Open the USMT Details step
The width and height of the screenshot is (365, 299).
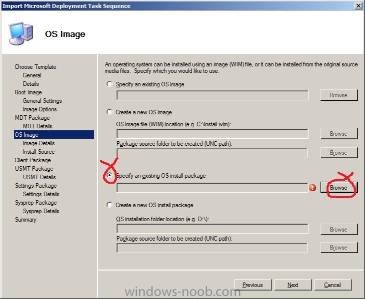coord(39,177)
